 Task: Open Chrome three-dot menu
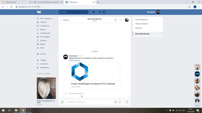tap(199, 7)
